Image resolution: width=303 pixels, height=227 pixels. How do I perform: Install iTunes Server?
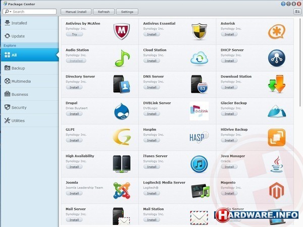(x=151, y=167)
